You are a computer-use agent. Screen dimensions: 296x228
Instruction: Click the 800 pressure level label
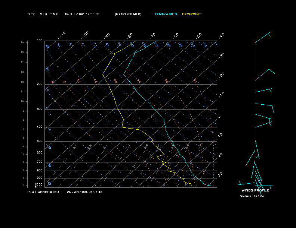(40, 170)
